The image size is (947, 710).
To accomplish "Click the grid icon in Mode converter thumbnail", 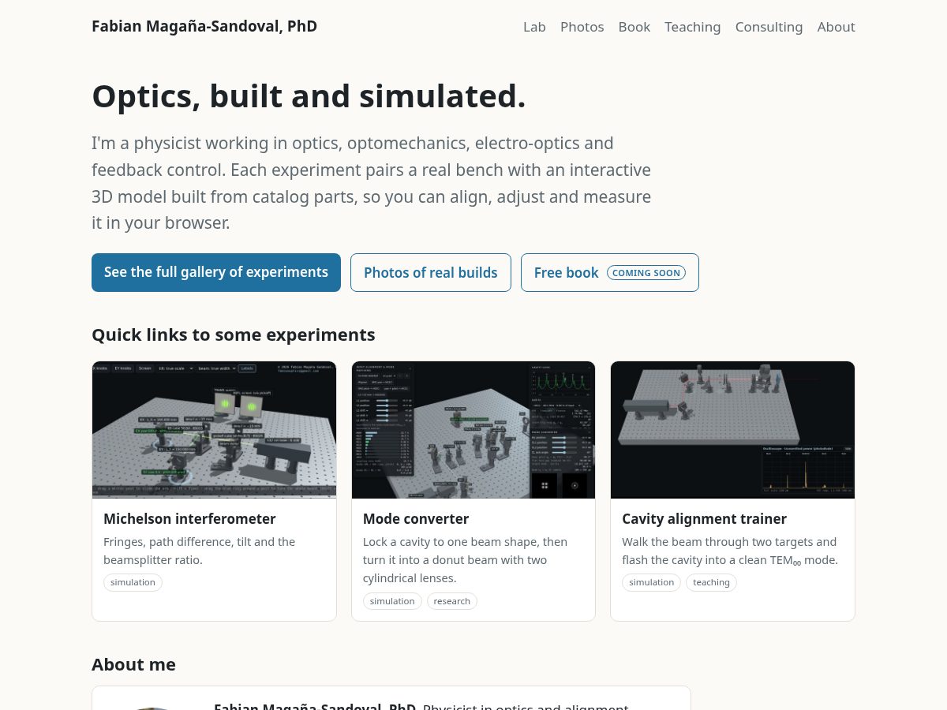I will pyautogui.click(x=545, y=486).
